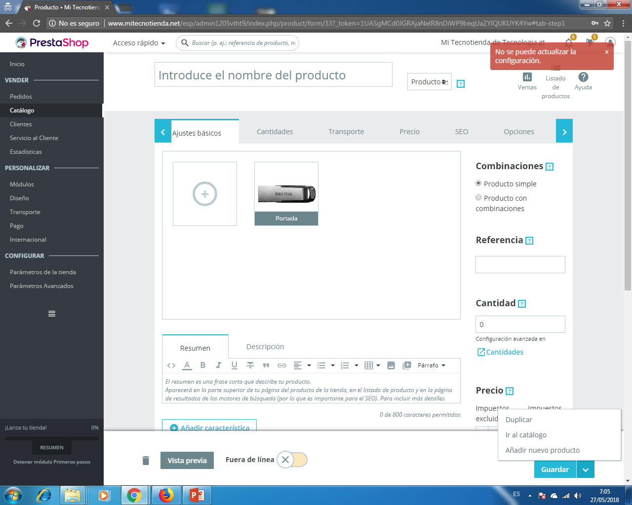Click the product name input field
632x505 pixels.
[x=274, y=75]
